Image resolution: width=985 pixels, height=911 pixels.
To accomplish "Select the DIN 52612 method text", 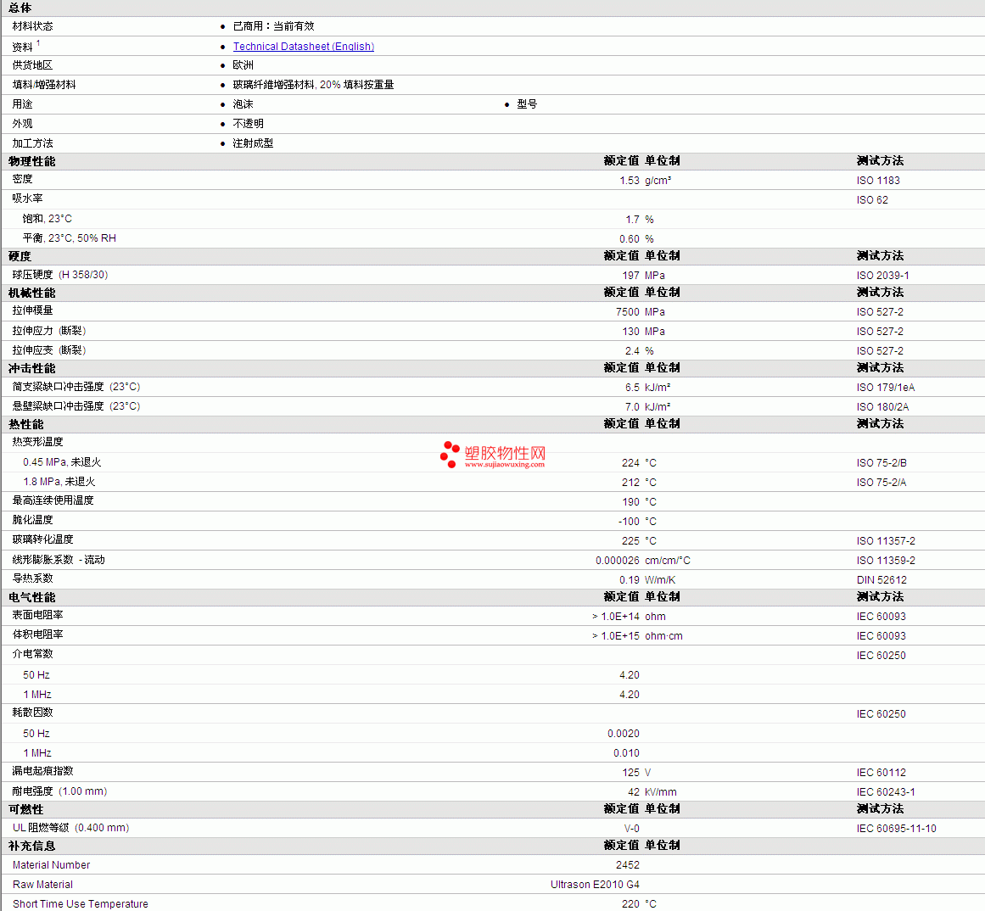I will tap(881, 580).
